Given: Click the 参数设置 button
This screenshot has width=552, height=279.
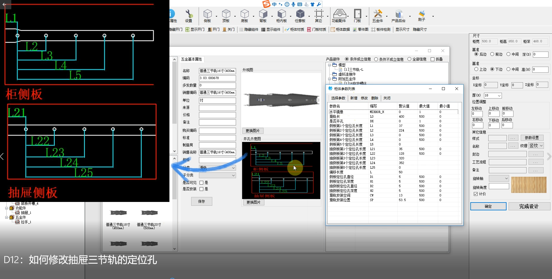Looking at the screenshot, I should 532,138.
